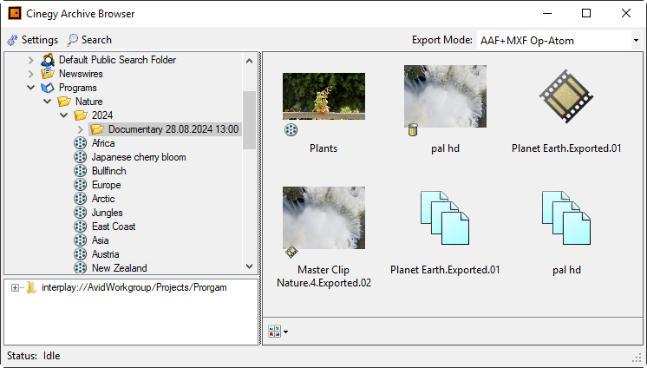This screenshot has height=368, width=647.
Task: Select interplay://AvidWorkgroup/Projects/Prorgam path
Action: pyautogui.click(x=134, y=287)
